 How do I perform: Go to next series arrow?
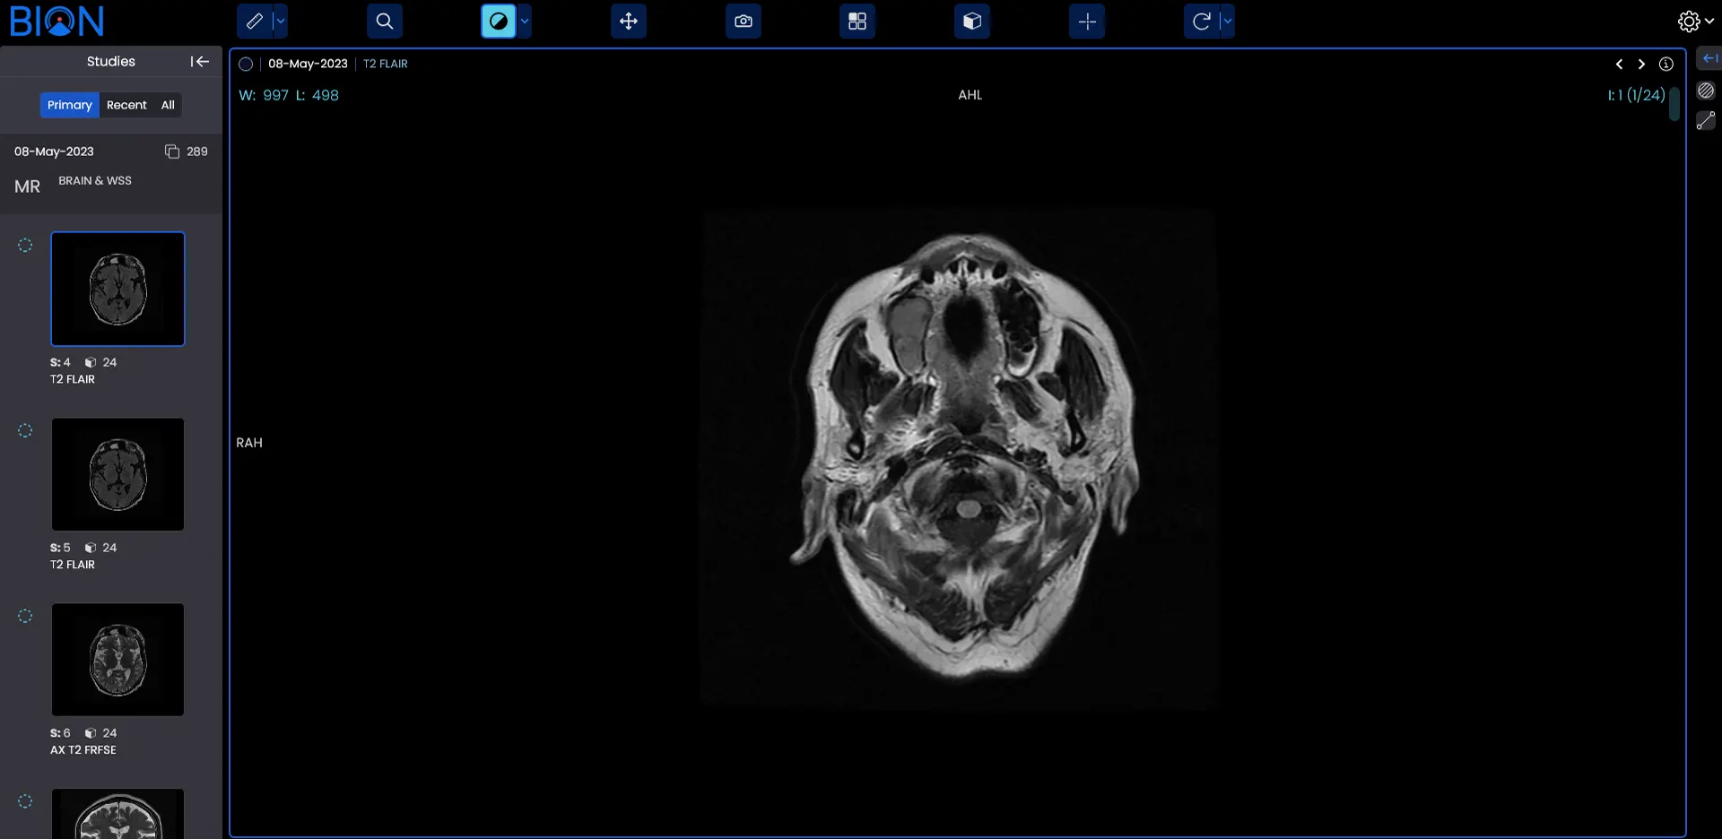click(x=1641, y=64)
